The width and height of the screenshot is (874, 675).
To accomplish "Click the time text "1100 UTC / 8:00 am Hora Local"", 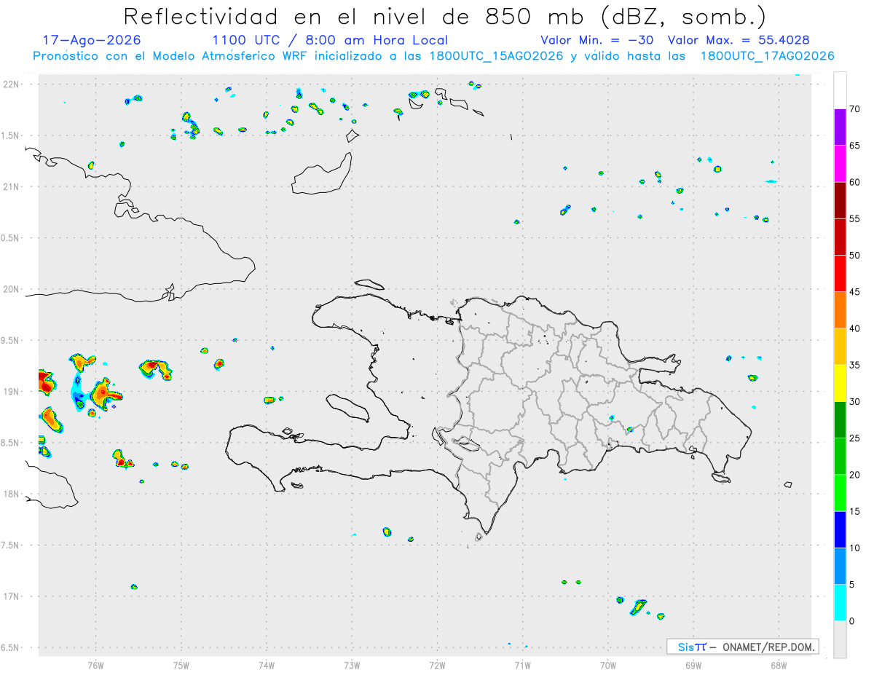I will click(330, 40).
